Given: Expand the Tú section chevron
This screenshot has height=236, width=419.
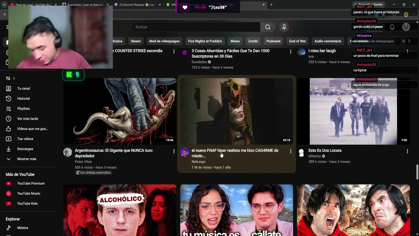Looking at the screenshot, I should click(x=14, y=78).
